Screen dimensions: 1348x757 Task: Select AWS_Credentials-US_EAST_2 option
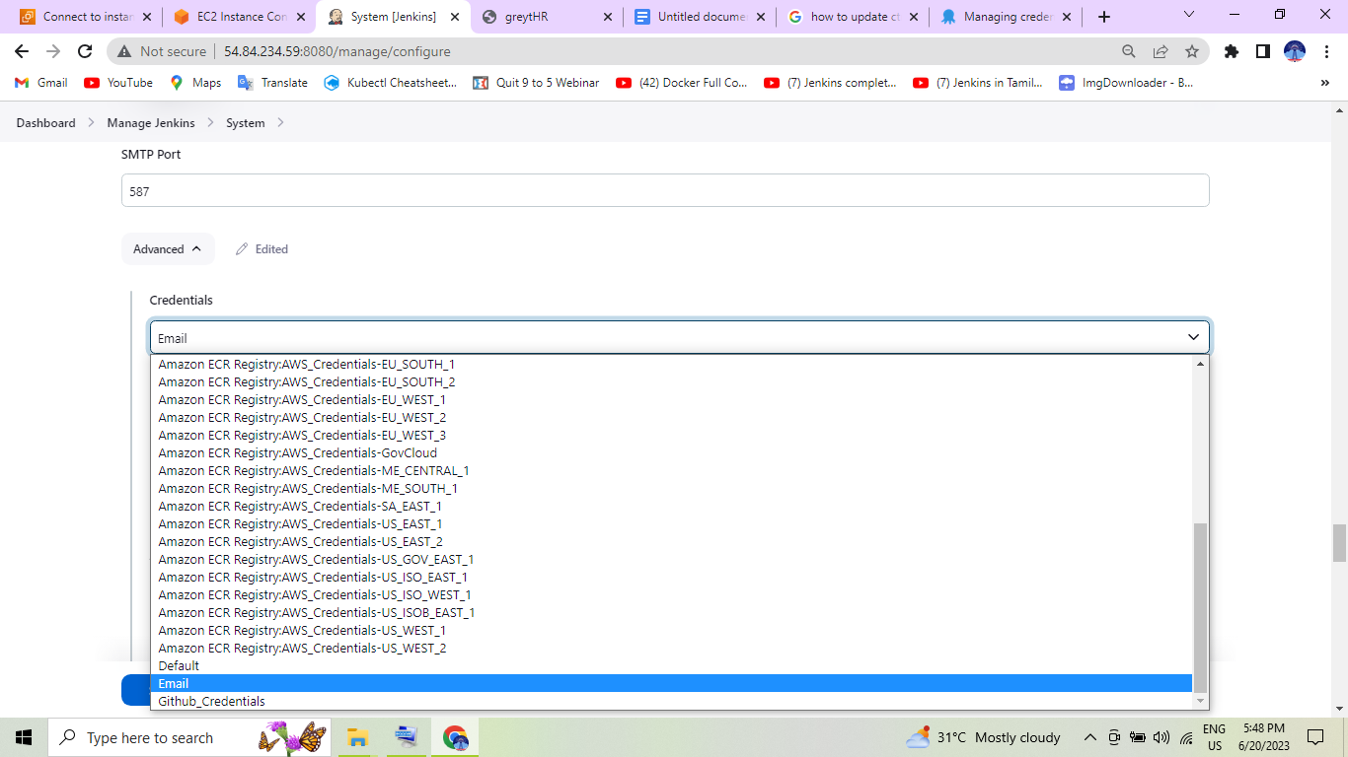click(x=671, y=542)
